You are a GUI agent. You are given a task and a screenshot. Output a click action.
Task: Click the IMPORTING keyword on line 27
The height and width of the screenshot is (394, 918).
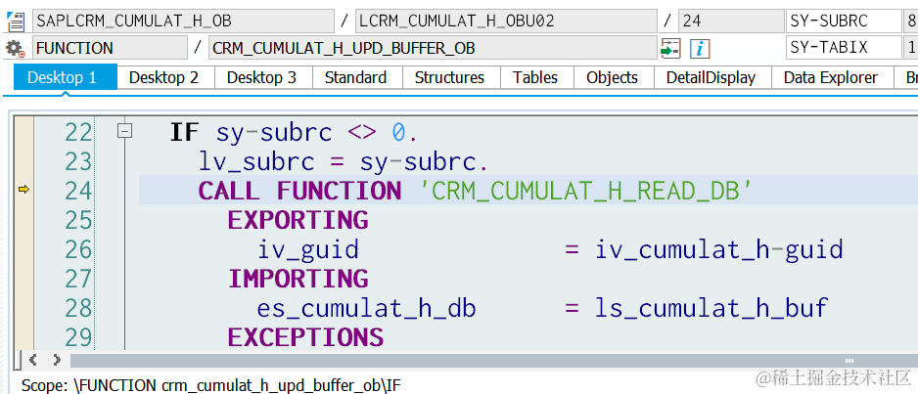click(298, 279)
